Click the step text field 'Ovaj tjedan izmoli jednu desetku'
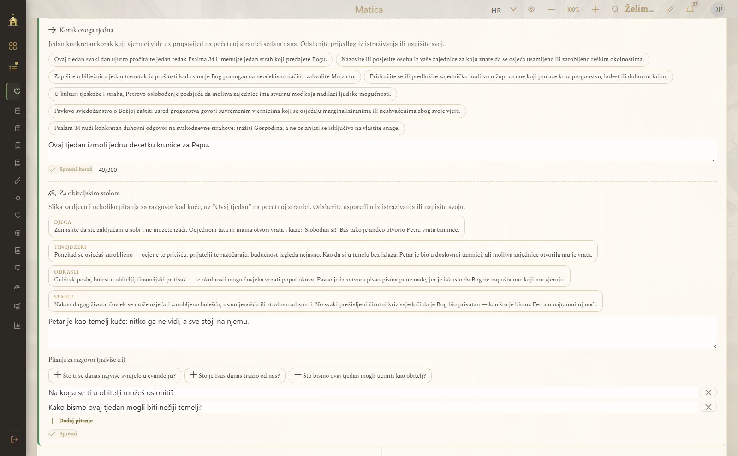738x456 pixels. [x=382, y=150]
